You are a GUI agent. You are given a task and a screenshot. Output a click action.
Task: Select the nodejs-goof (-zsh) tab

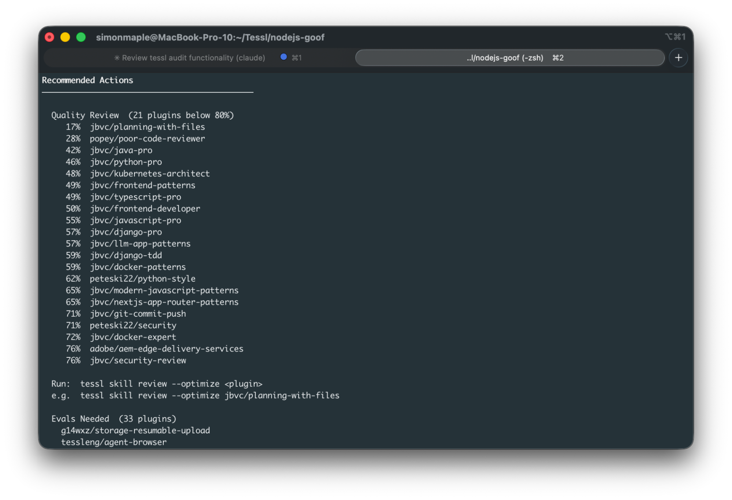click(510, 58)
